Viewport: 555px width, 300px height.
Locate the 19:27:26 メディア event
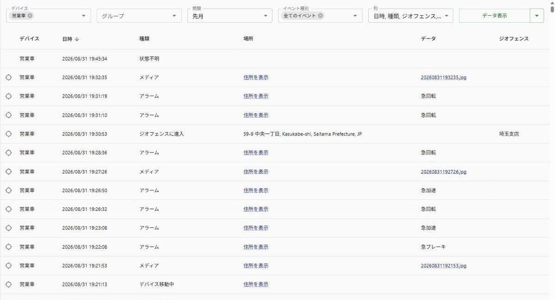point(8,171)
